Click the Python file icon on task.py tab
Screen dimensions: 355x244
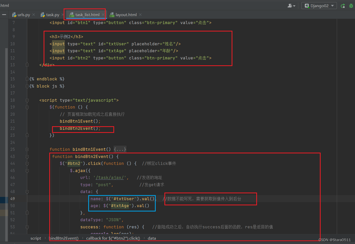click(43, 15)
